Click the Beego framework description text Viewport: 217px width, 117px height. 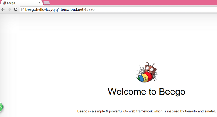(146, 111)
